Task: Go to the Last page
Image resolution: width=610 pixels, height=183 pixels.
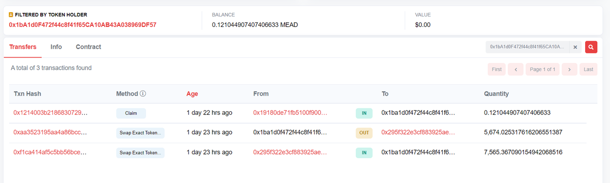Action: (588, 69)
